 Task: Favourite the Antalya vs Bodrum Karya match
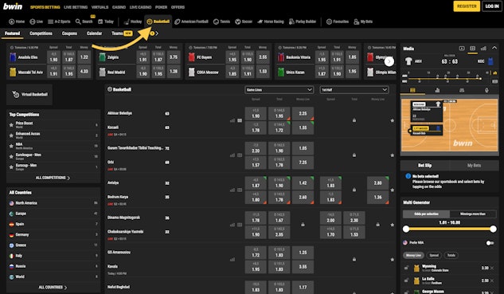[x=393, y=190]
